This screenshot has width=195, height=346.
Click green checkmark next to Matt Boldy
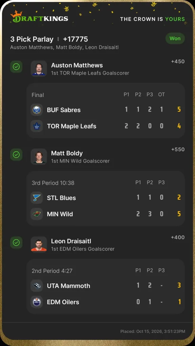coord(16,155)
